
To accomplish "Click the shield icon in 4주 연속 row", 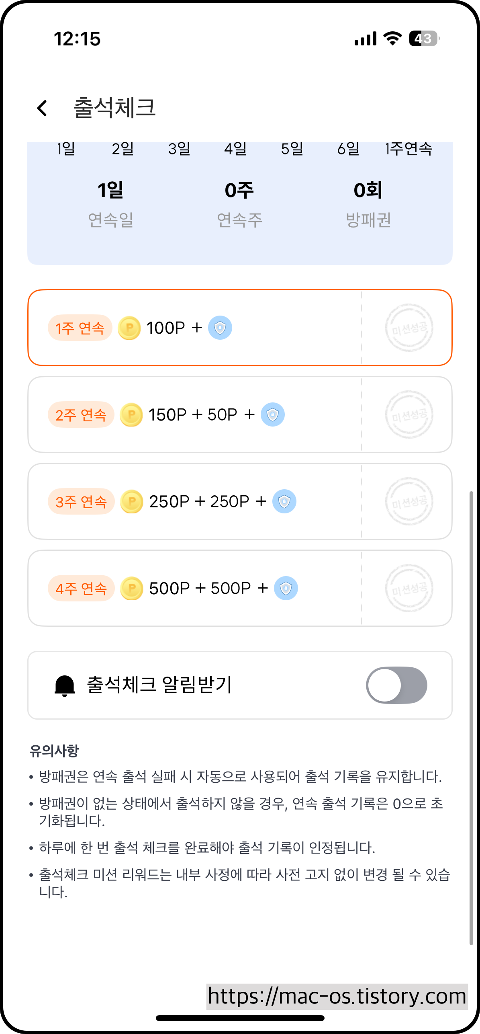I will click(x=286, y=589).
